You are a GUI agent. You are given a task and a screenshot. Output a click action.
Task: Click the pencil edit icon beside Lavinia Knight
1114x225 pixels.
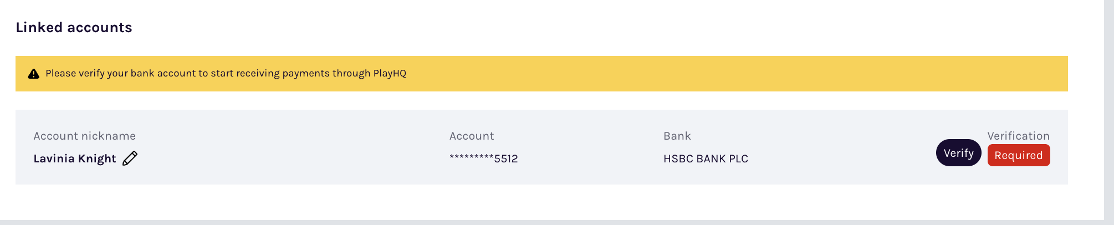point(130,158)
